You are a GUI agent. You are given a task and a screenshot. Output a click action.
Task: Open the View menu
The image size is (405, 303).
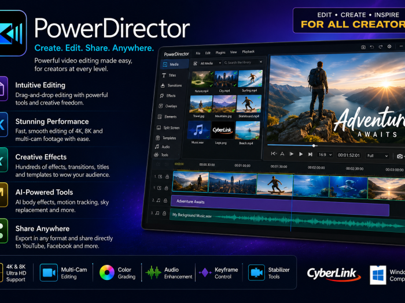pos(233,52)
